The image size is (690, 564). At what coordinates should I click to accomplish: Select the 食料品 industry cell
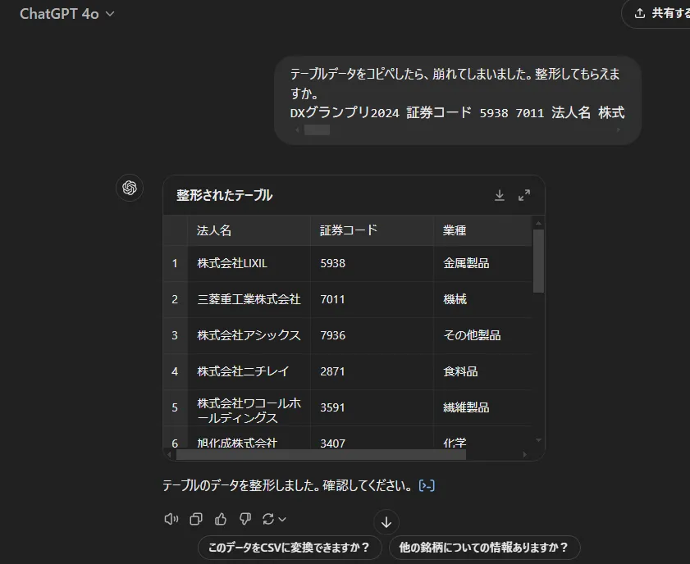pyautogui.click(x=482, y=371)
